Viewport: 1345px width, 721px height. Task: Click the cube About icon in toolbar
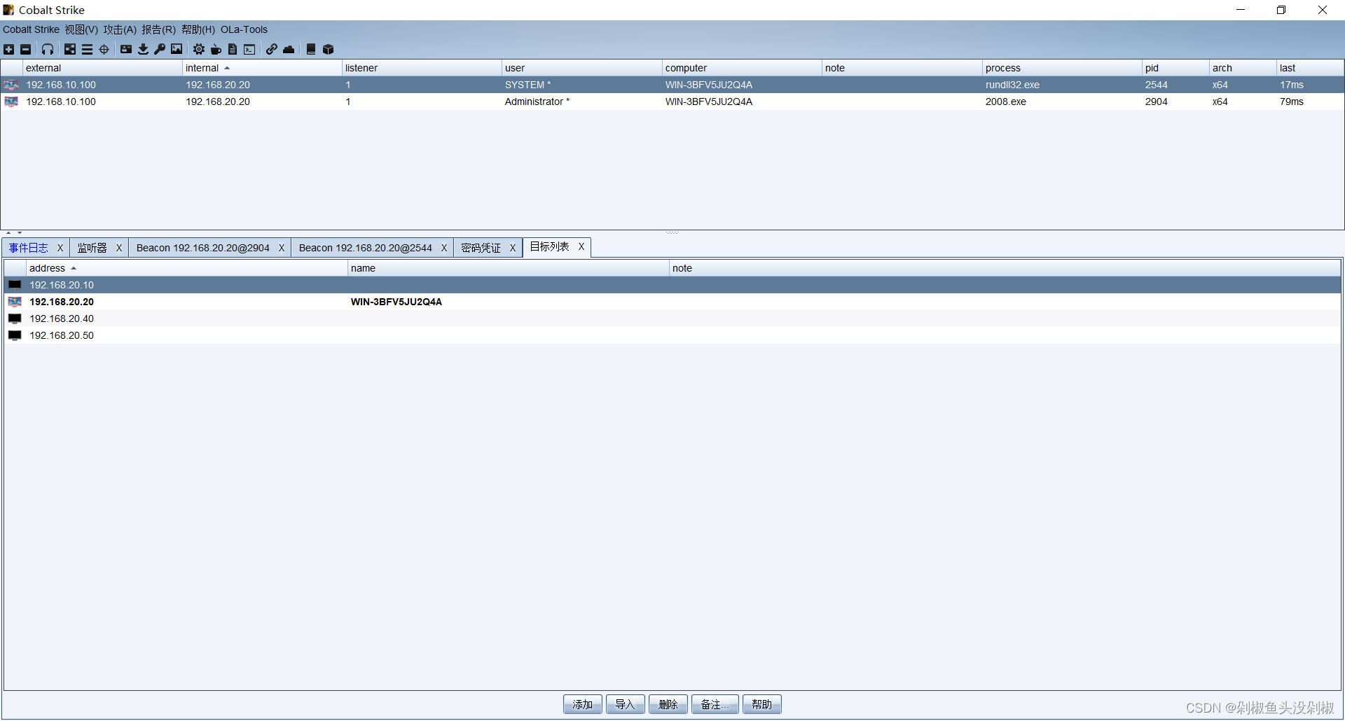328,49
